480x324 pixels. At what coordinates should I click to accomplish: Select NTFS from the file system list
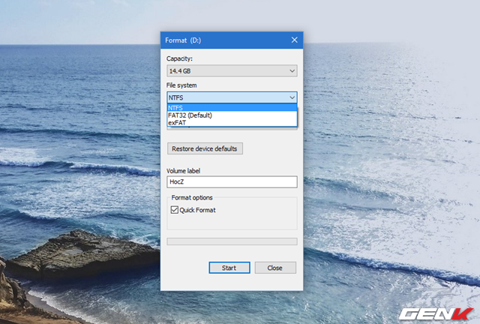(232, 108)
